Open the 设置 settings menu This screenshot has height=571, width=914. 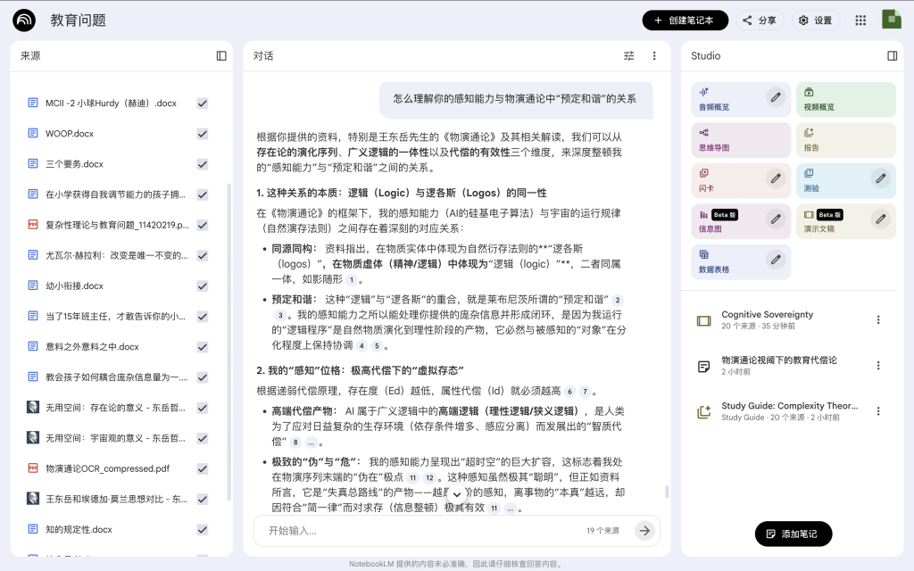pyautogui.click(x=814, y=21)
